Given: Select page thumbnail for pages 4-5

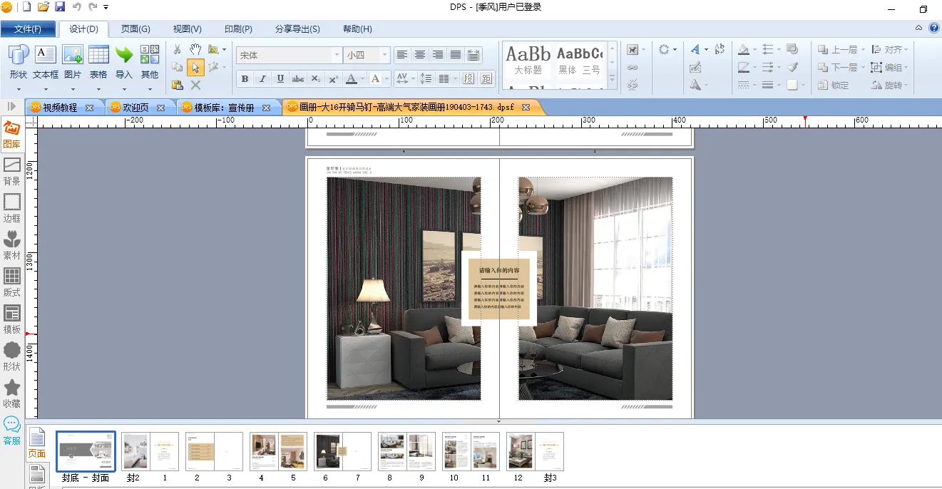Looking at the screenshot, I should pos(278,451).
